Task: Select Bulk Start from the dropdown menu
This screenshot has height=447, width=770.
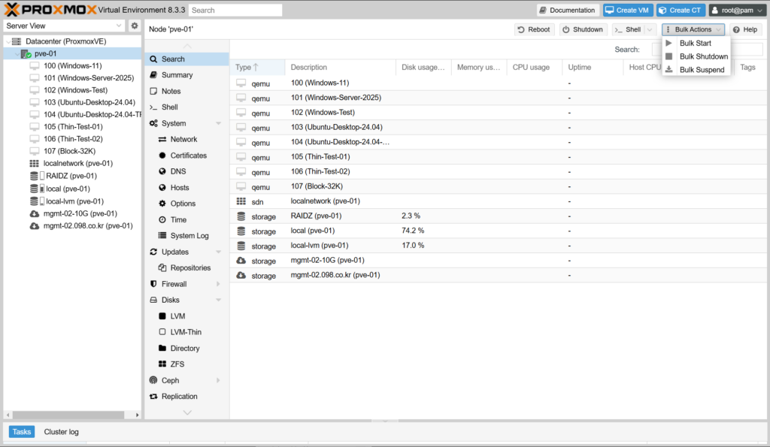Action: 695,44
